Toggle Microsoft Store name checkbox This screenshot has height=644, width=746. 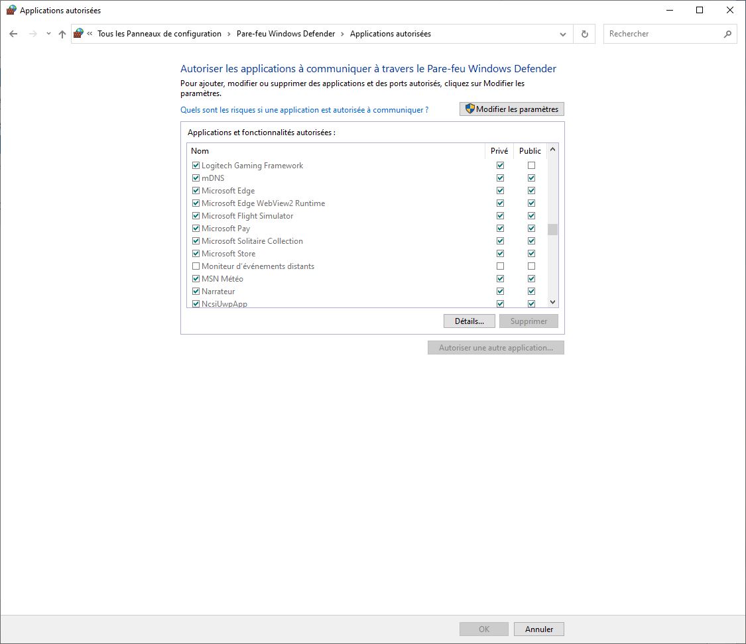pyautogui.click(x=196, y=253)
